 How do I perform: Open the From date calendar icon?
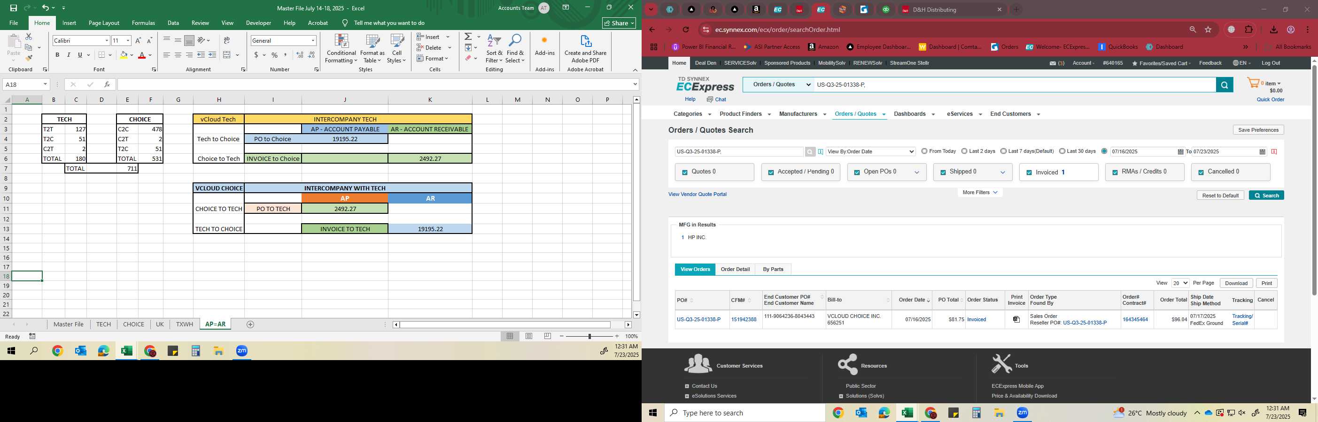[x=1180, y=152]
